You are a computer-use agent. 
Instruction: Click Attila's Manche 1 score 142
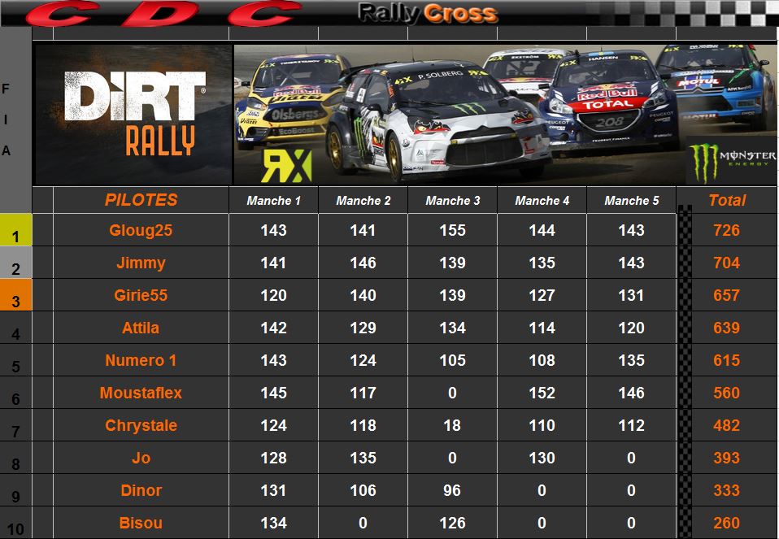pos(274,328)
